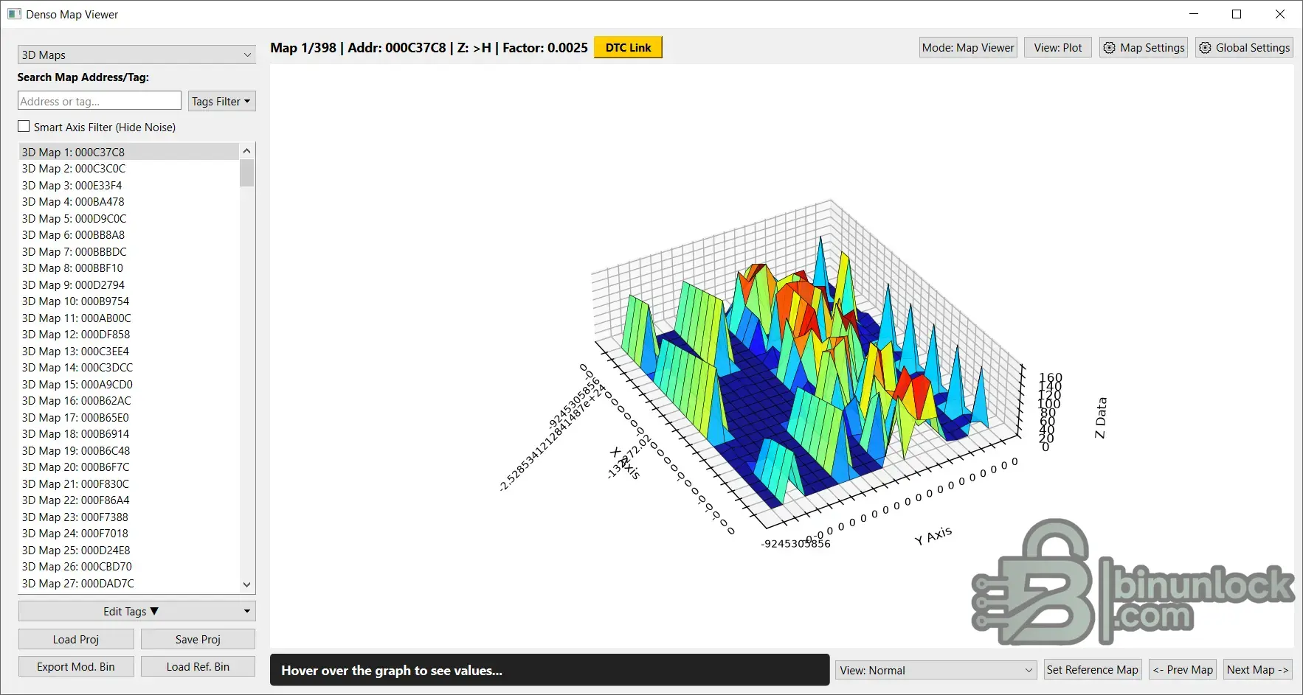The image size is (1303, 695).
Task: Open the View: Normal combo box
Action: [936, 670]
